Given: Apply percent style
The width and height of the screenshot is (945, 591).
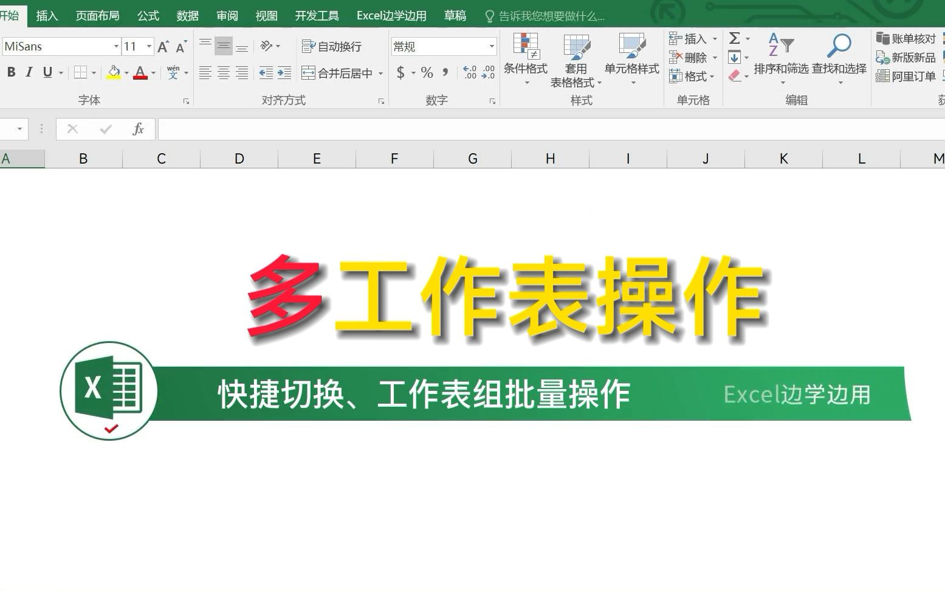Looking at the screenshot, I should (x=427, y=73).
